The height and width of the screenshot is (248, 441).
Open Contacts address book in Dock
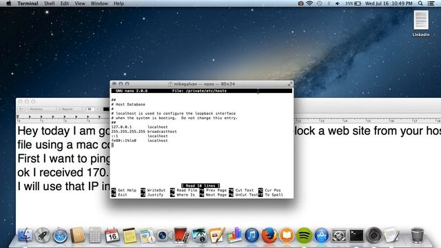tap(77, 235)
